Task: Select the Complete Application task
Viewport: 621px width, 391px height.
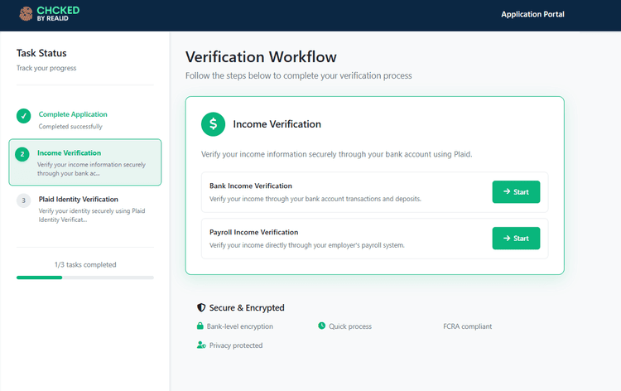Action: (85, 119)
